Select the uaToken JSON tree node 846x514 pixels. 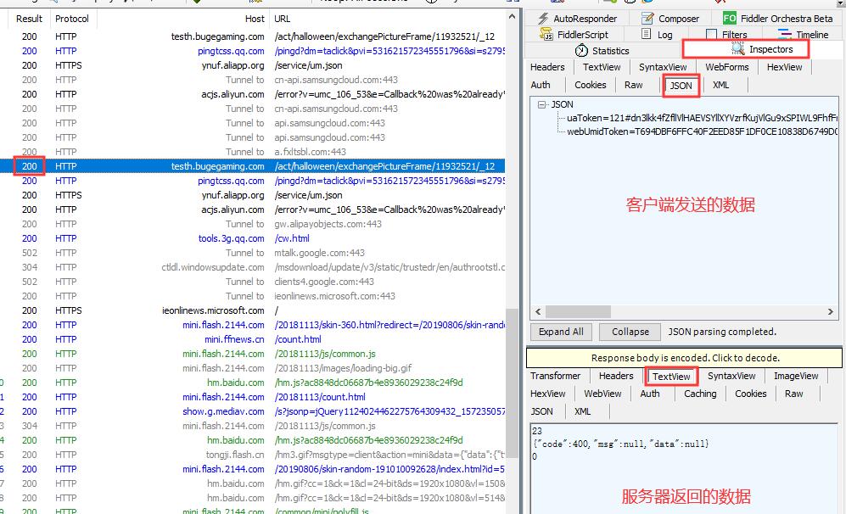(702, 118)
